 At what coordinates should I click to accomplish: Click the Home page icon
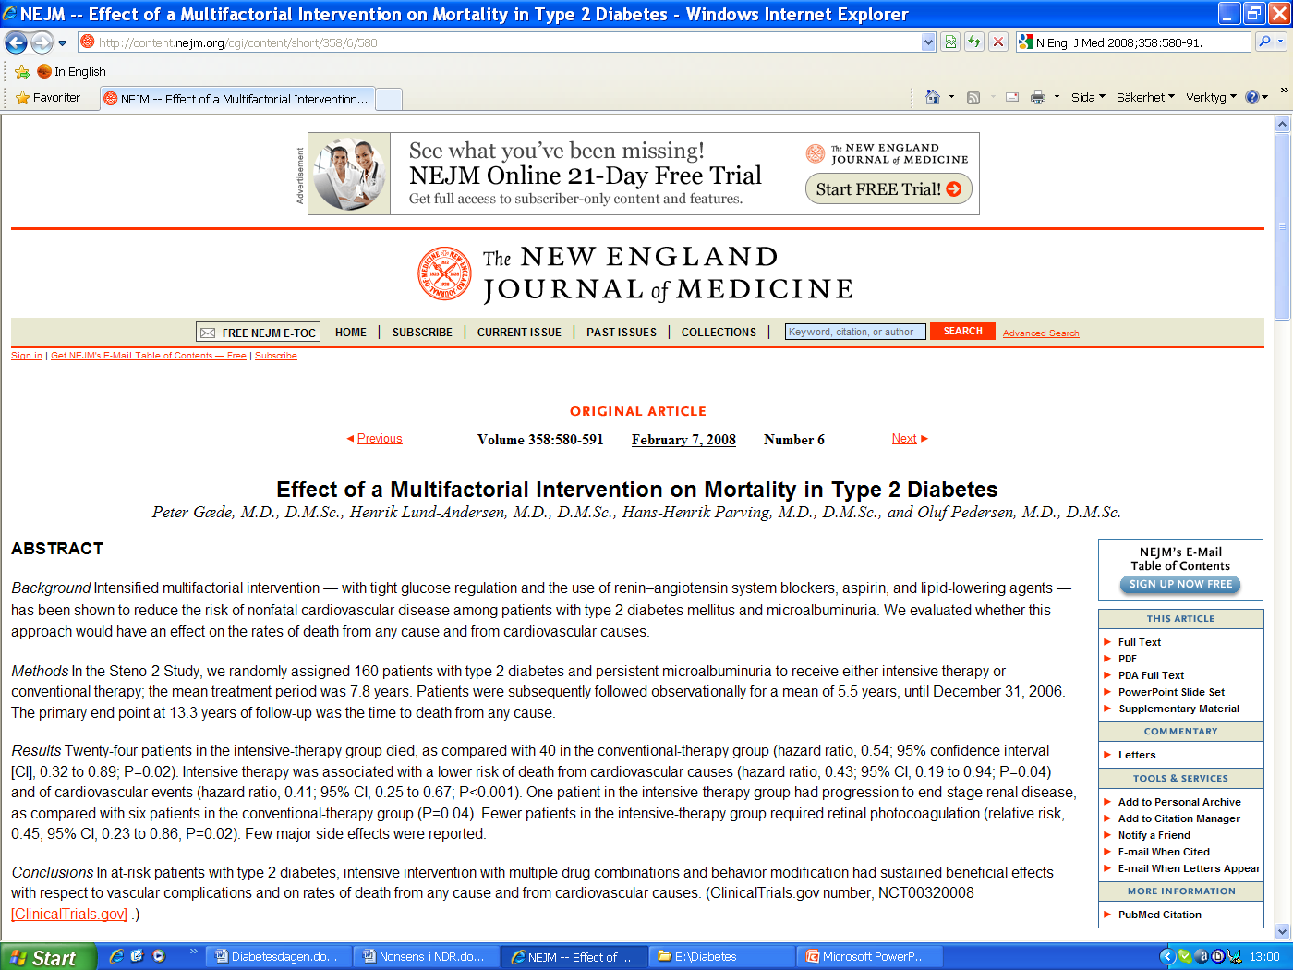(x=933, y=97)
